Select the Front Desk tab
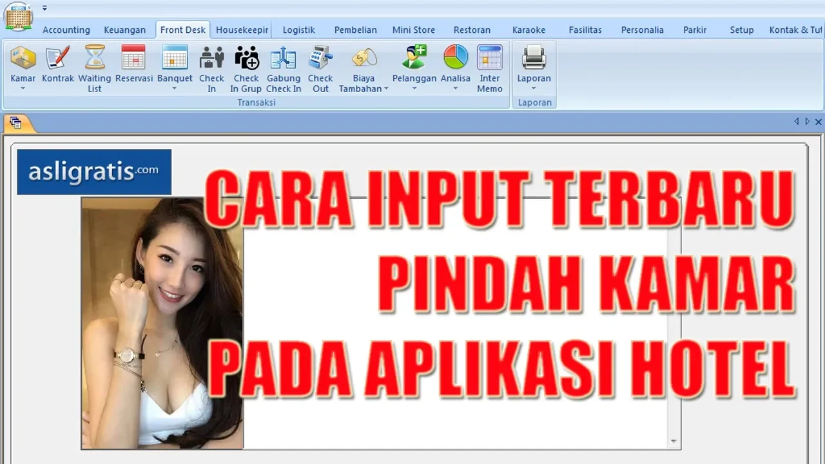 pos(183,30)
